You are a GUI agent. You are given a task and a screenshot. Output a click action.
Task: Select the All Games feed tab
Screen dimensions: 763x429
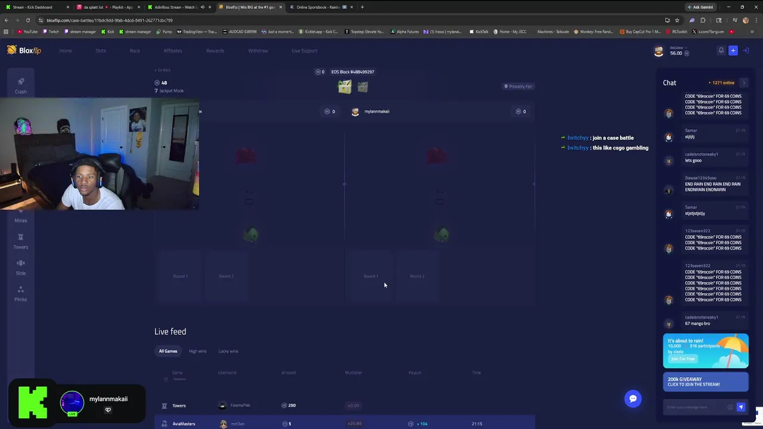click(168, 351)
